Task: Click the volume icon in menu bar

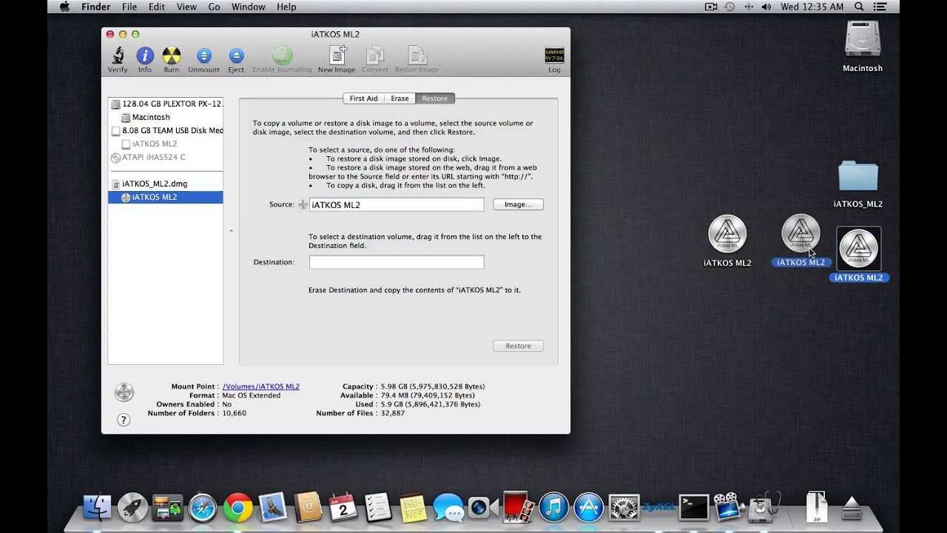Action: (766, 7)
